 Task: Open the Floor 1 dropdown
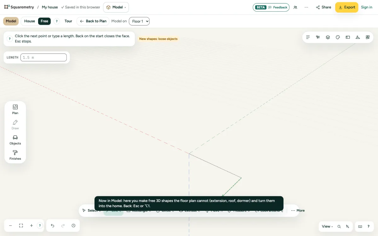[139, 21]
